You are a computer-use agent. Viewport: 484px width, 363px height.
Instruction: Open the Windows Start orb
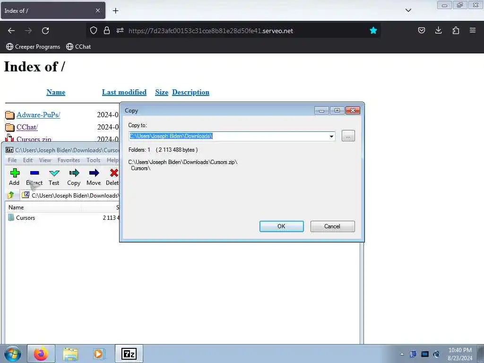[13, 354]
